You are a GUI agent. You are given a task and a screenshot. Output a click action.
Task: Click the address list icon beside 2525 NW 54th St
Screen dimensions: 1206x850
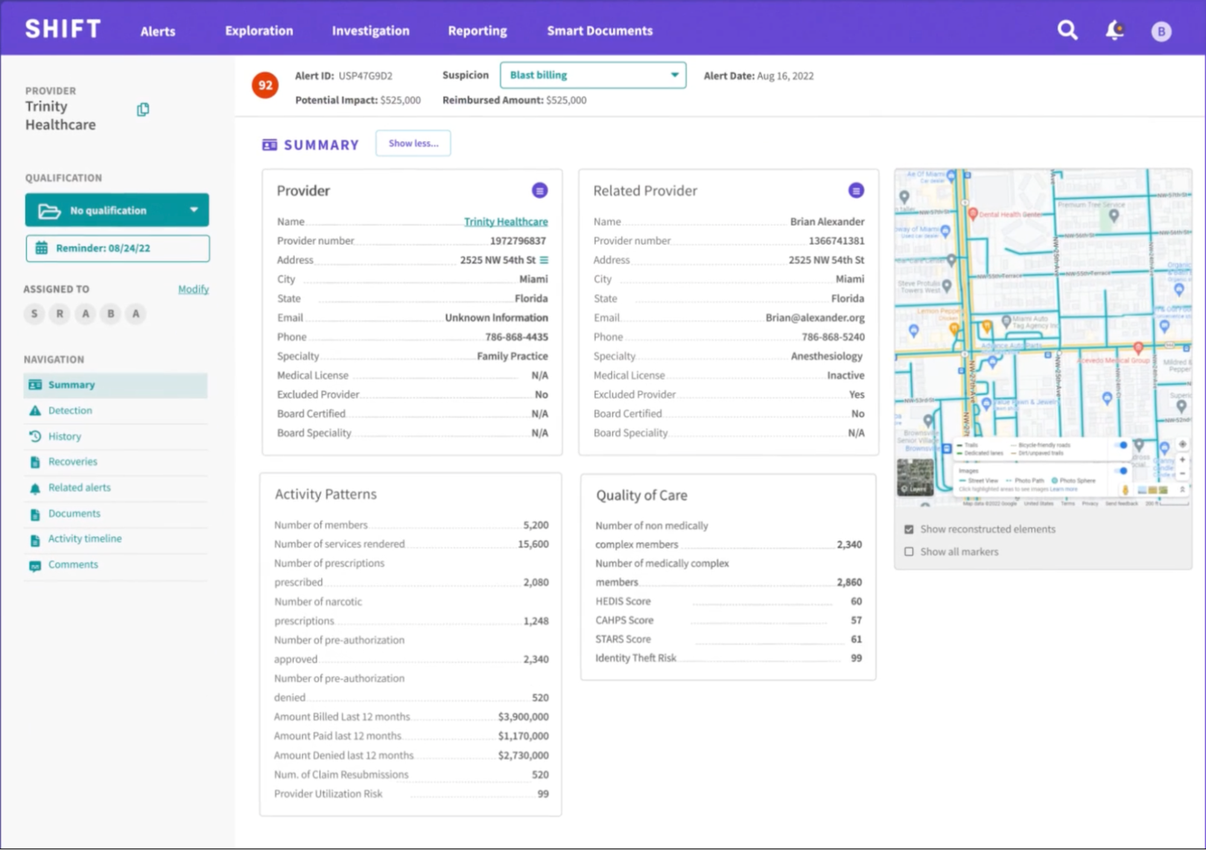pos(544,260)
